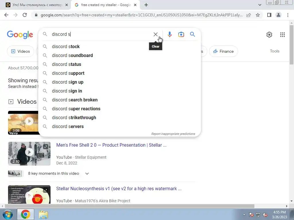Image resolution: width=294 pixels, height=220 pixels.
Task: Play the Vevo video thumbnail
Action: pos(23,123)
